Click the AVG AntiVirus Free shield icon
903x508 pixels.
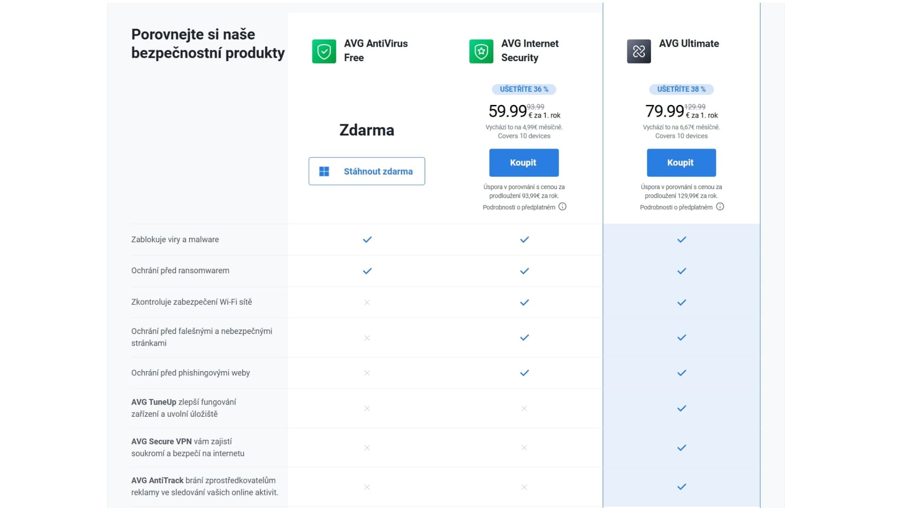324,51
